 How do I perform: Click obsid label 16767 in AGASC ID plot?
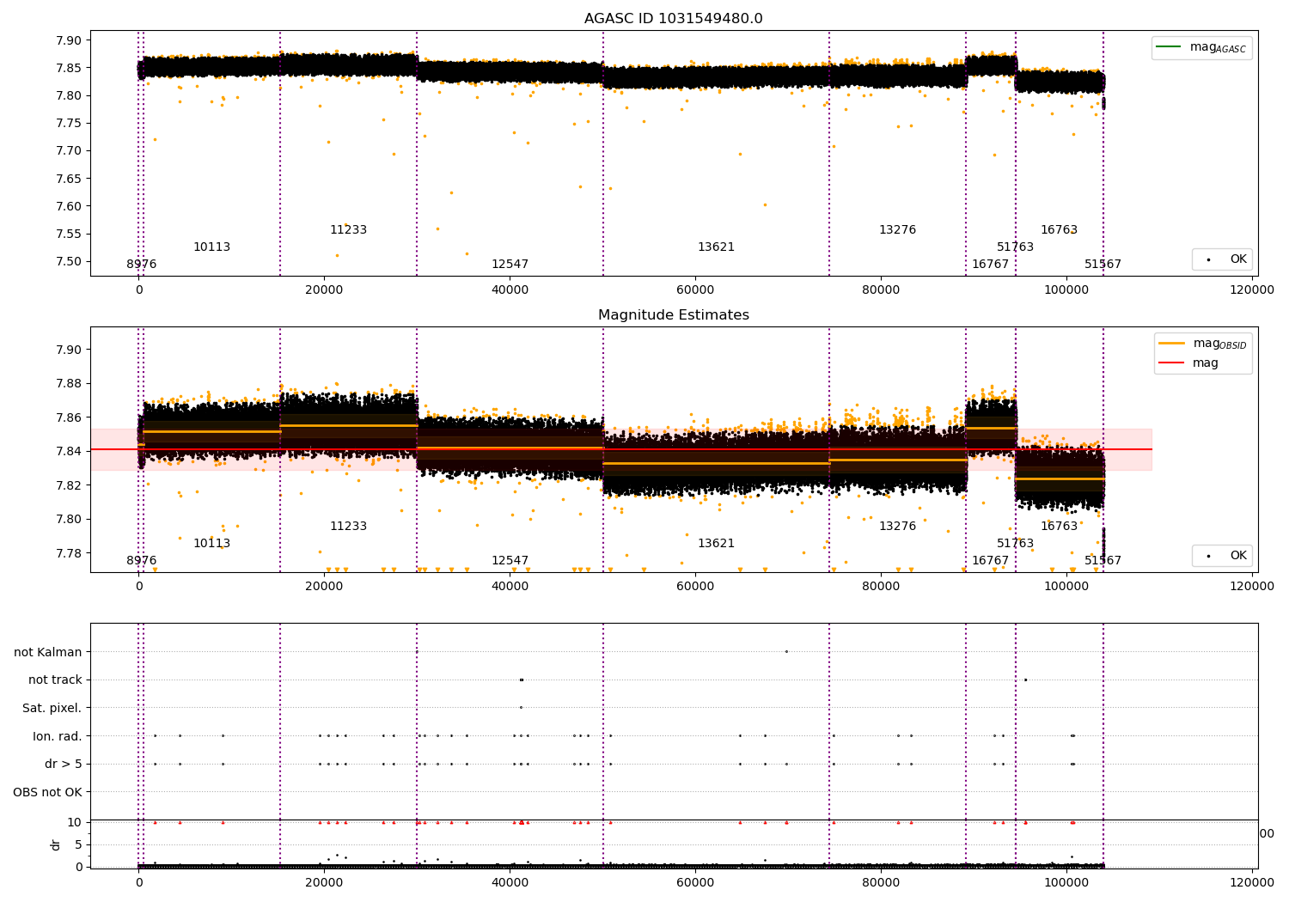tap(990, 265)
